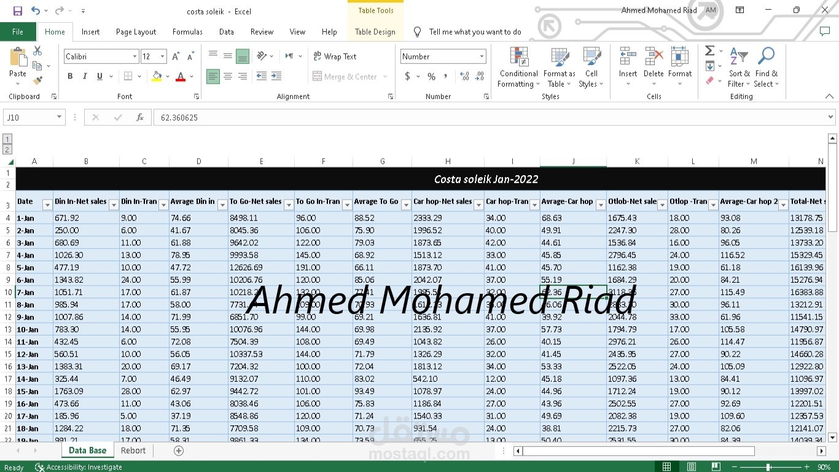Adjust the zoom slider handle

point(768,467)
